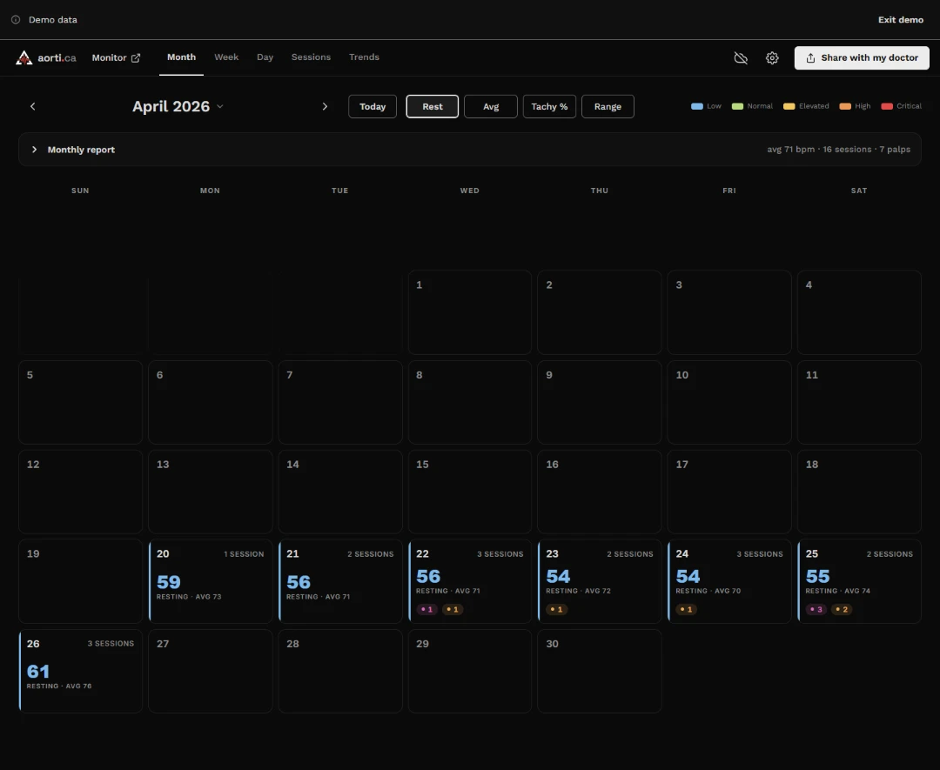Viewport: 940px width, 770px height.
Task: Open the April 2026 month dropdown
Action: click(x=178, y=107)
